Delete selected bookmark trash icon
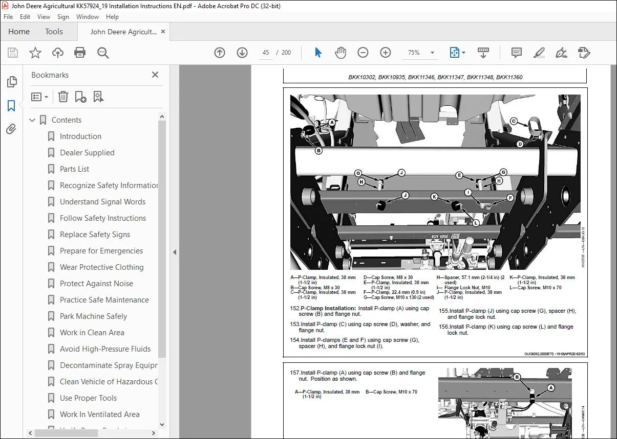Viewport: 617px width, 439px height. (x=62, y=97)
